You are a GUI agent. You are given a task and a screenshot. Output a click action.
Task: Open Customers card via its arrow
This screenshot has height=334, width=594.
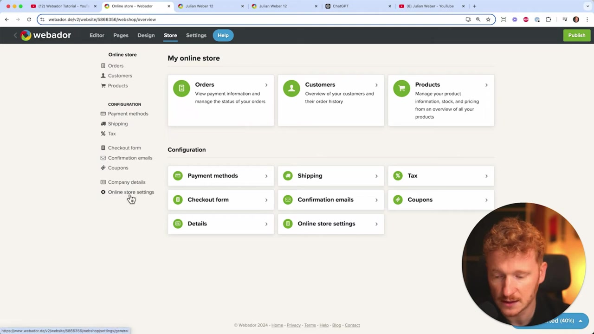click(376, 85)
